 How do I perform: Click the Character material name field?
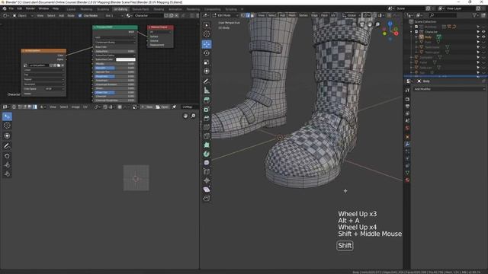pos(149,15)
